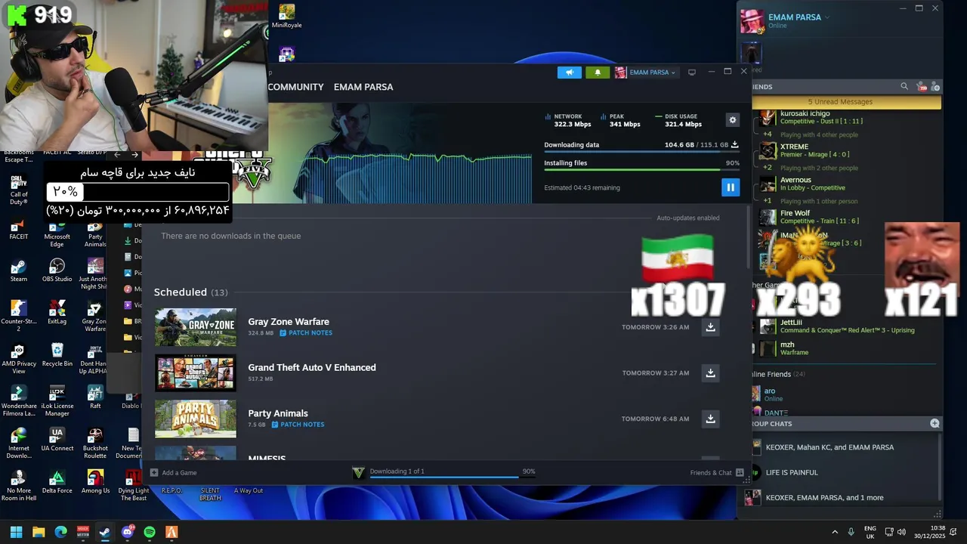This screenshot has height=544, width=967.
Task: Download Gray Zone Warfare update now
Action: point(710,327)
